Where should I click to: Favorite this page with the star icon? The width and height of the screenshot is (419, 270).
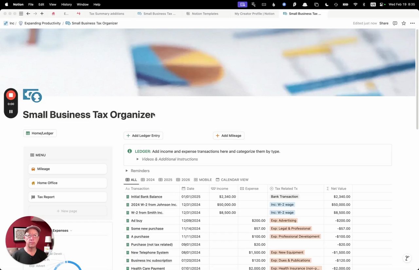[404, 23]
